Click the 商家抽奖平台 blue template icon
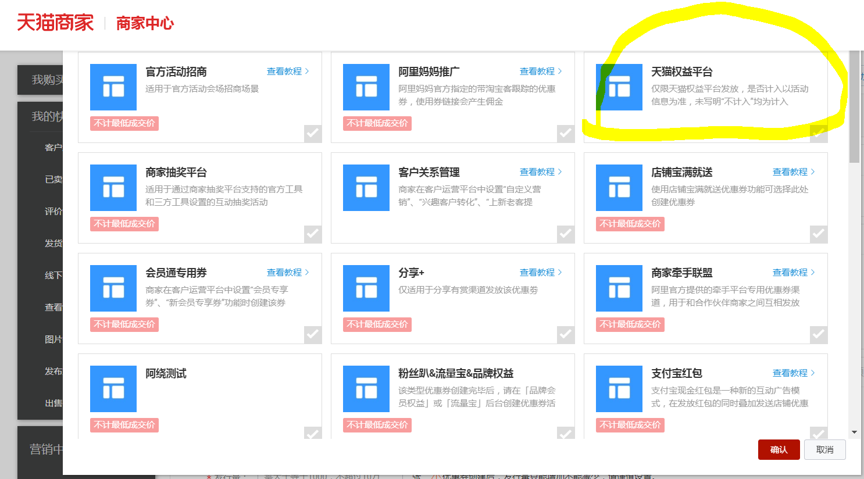This screenshot has height=479, width=864. click(x=113, y=188)
